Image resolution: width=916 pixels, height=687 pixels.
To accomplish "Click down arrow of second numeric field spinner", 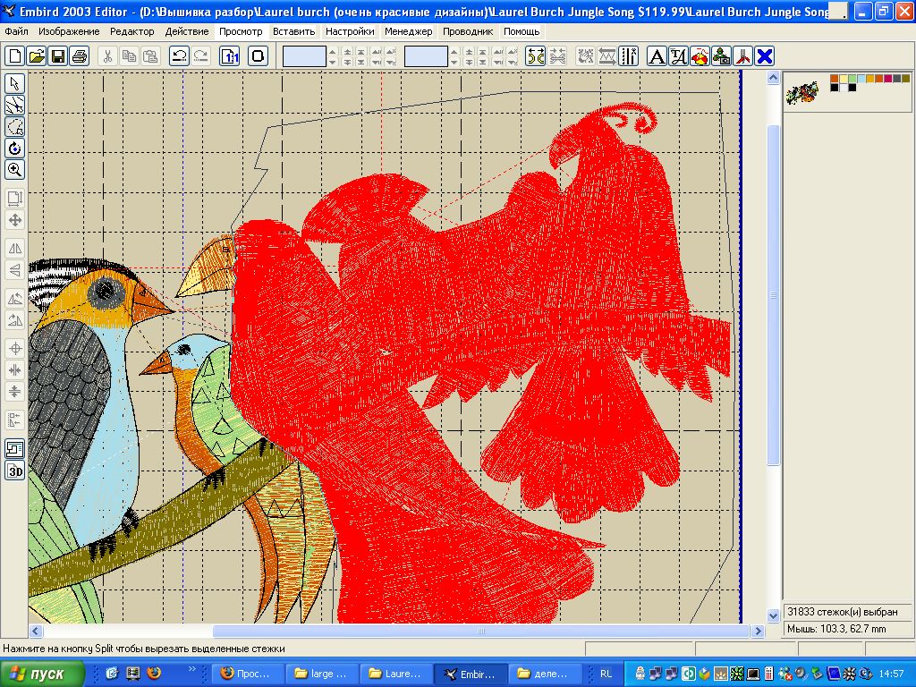I will click(x=454, y=62).
